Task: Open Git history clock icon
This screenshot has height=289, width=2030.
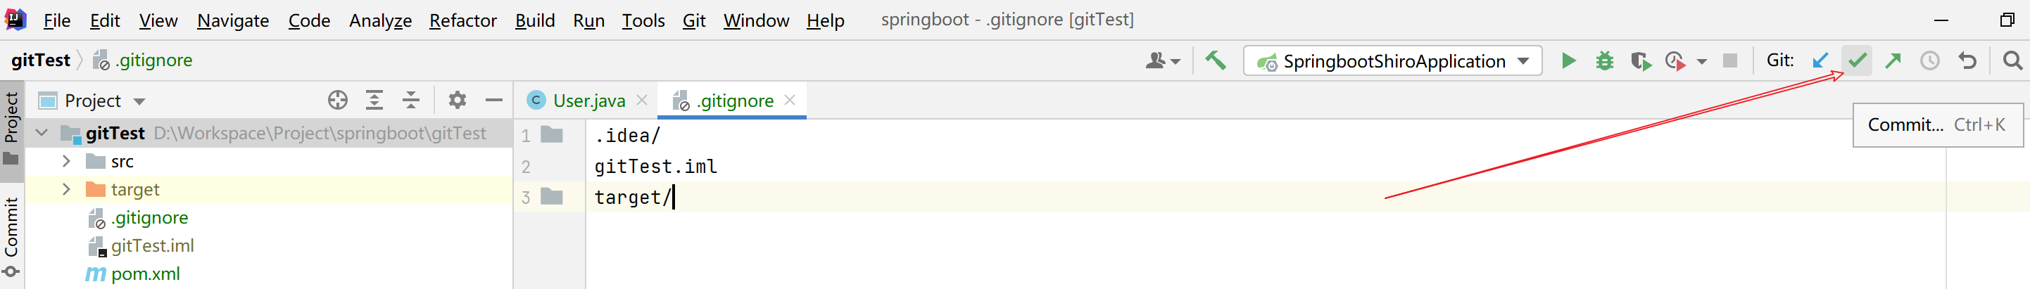Action: click(x=1929, y=60)
